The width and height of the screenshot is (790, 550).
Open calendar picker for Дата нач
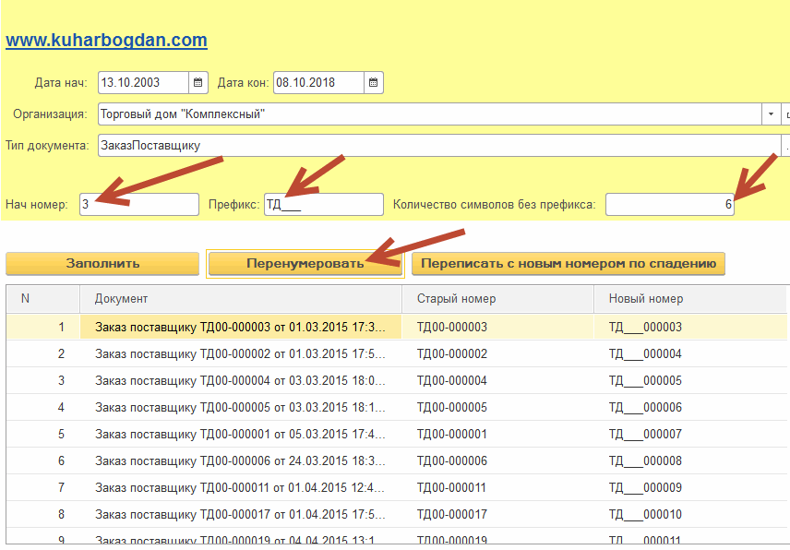click(198, 83)
